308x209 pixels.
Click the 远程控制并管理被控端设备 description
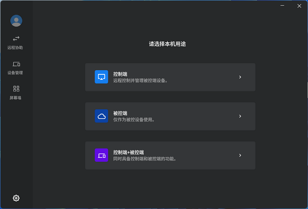click(140, 80)
